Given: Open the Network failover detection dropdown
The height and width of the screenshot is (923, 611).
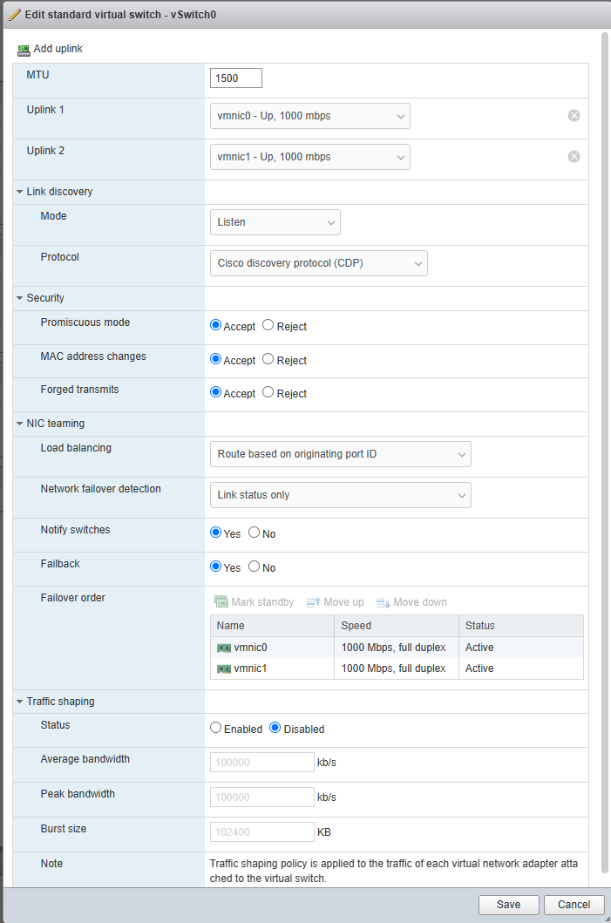Looking at the screenshot, I should click(x=340, y=495).
